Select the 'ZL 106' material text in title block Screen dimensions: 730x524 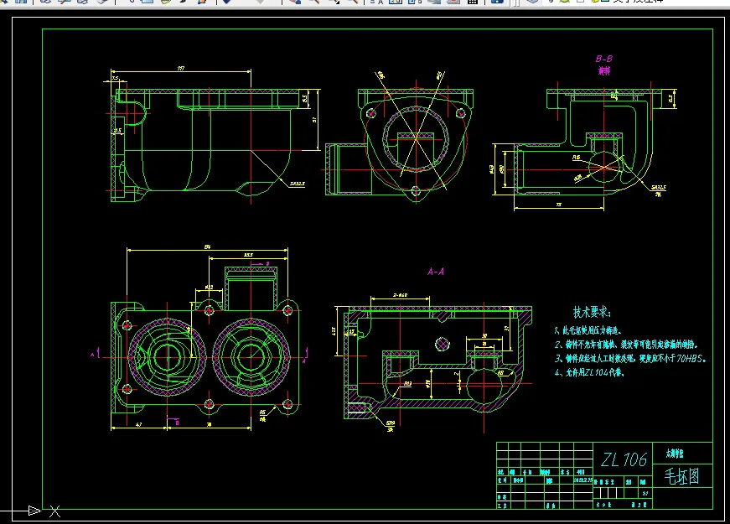[624, 459]
